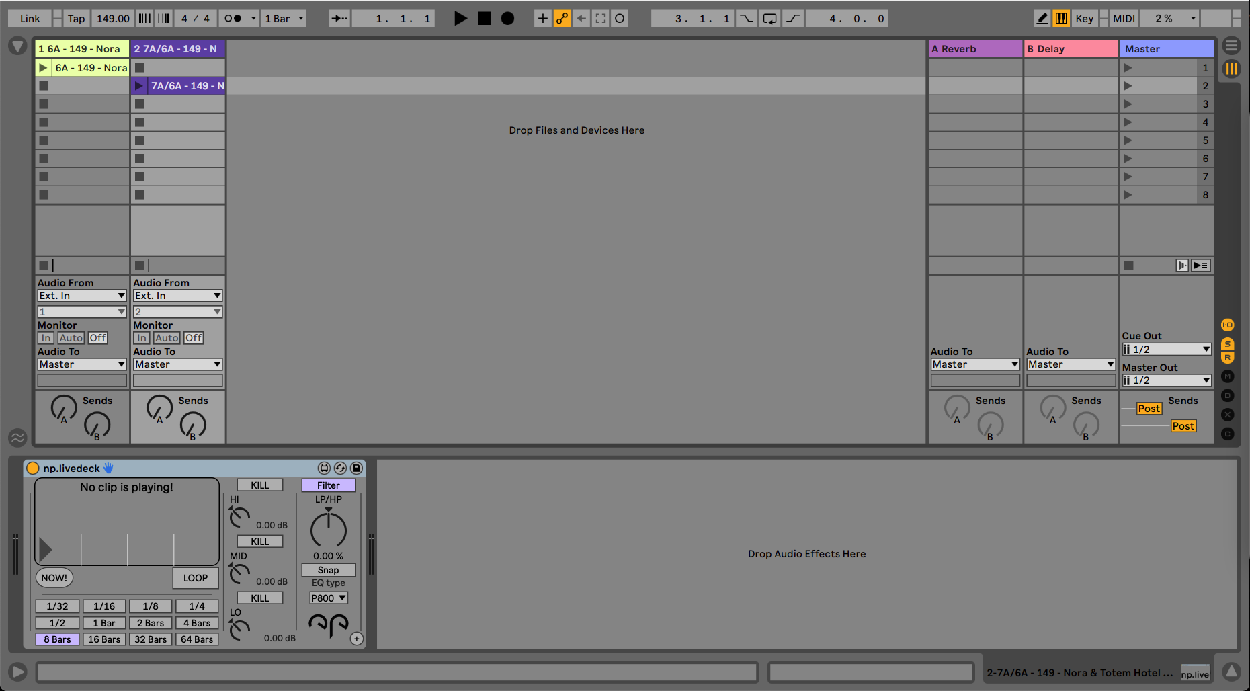Image resolution: width=1250 pixels, height=691 pixels.
Task: Open the EQ type P800 dropdown
Action: (x=328, y=598)
